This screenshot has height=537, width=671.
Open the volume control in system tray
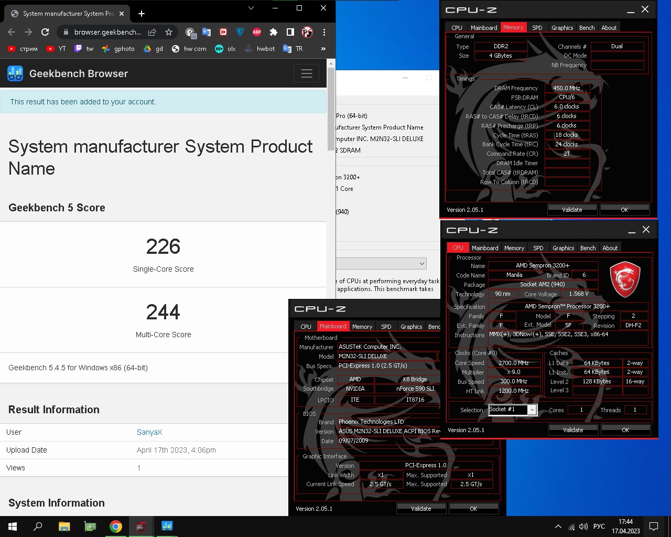click(583, 527)
